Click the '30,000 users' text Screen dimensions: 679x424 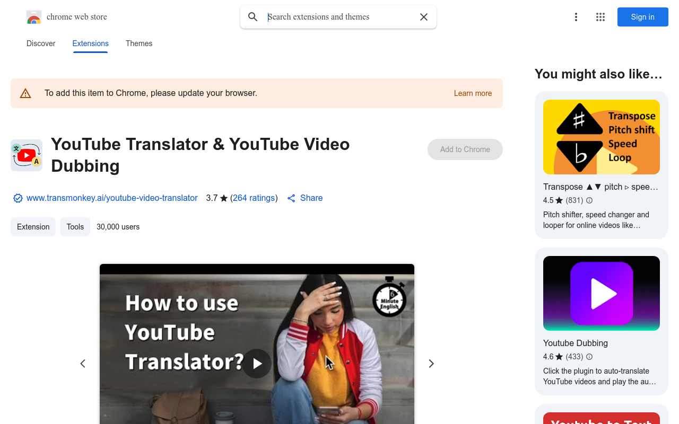click(118, 227)
